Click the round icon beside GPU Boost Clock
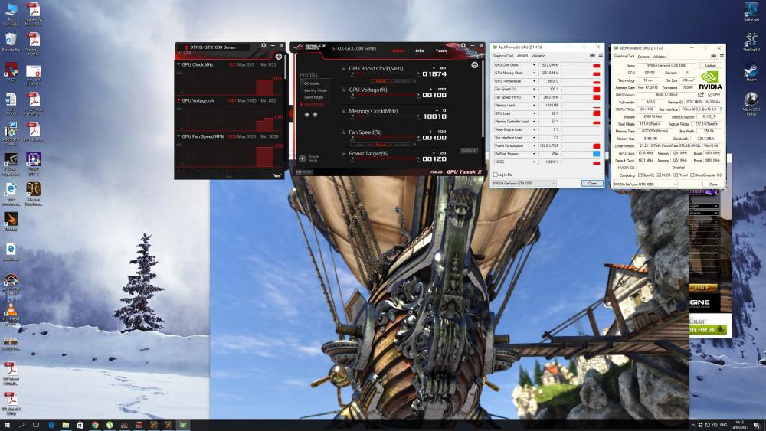This screenshot has height=431, width=766. pyautogui.click(x=474, y=65)
